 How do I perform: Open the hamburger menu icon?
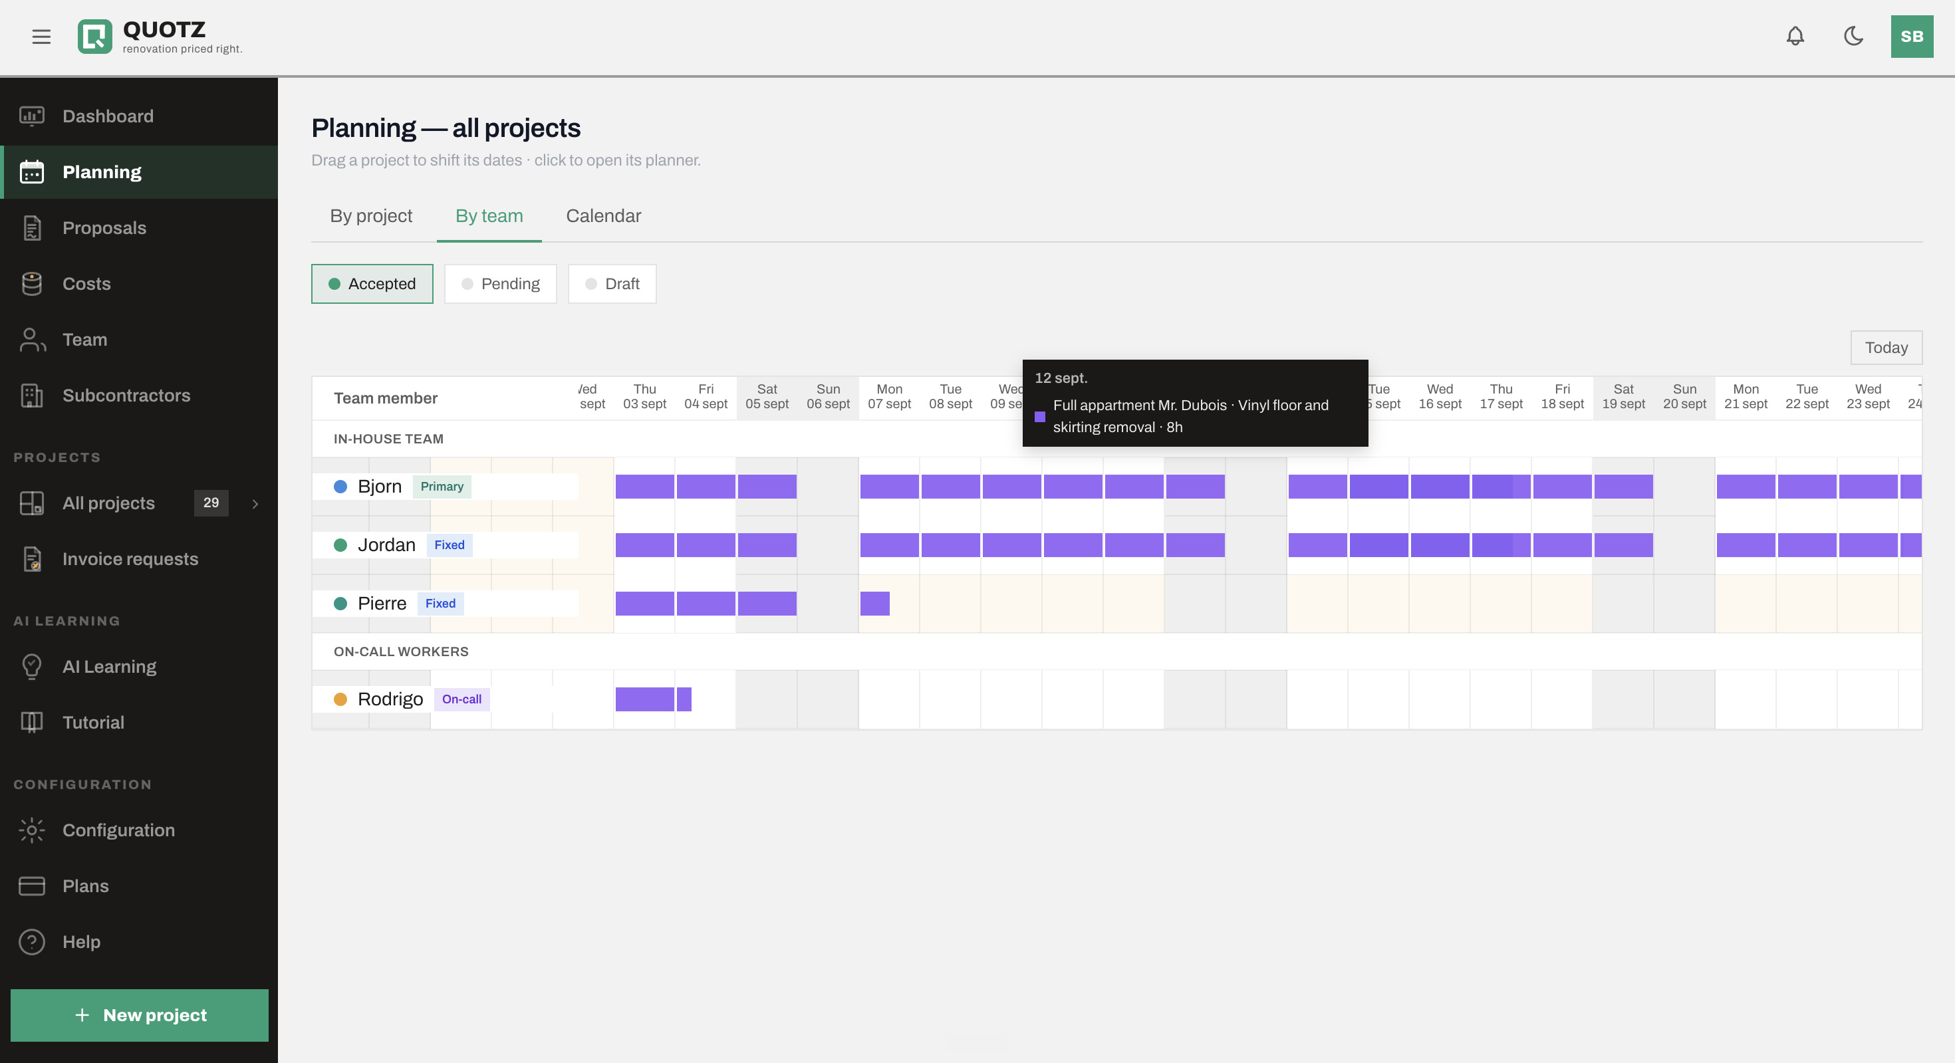[x=41, y=37]
